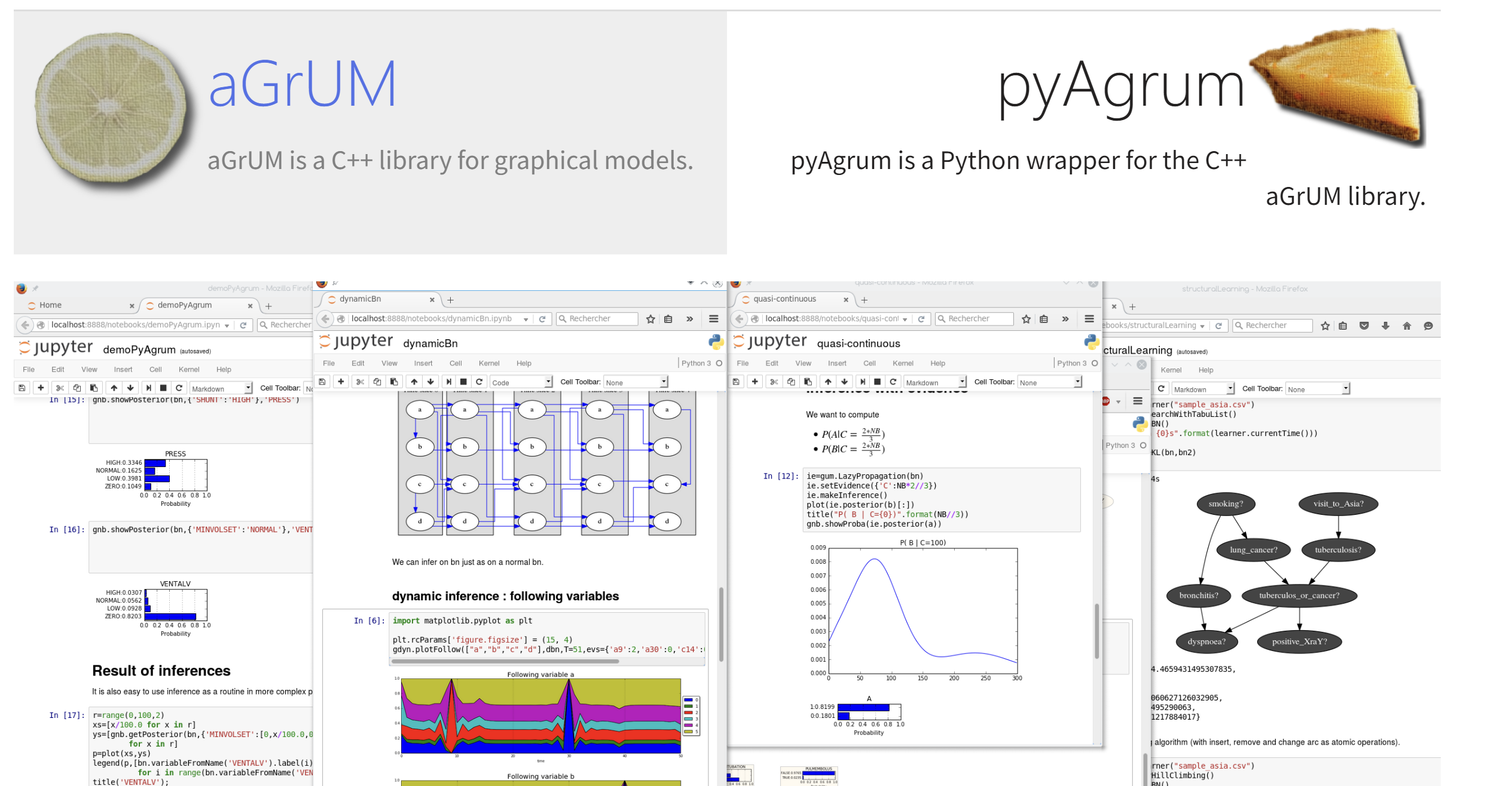Click the pyAgrum title heading
Image resolution: width=1494 pixels, height=786 pixels.
(x=1121, y=87)
